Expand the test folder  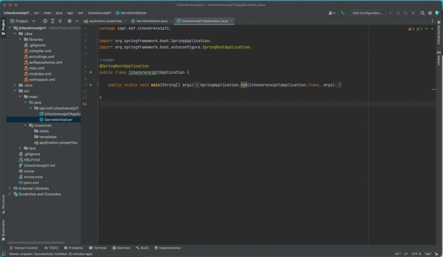tap(20, 148)
